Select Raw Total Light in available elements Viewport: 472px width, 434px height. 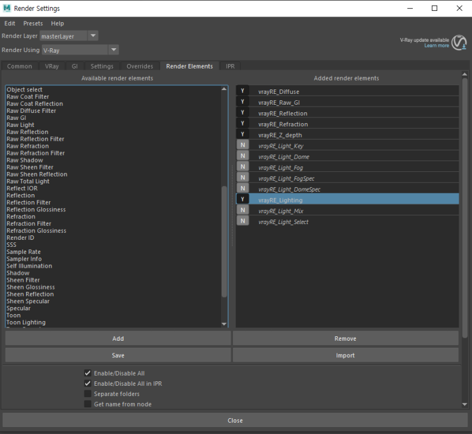point(28,181)
